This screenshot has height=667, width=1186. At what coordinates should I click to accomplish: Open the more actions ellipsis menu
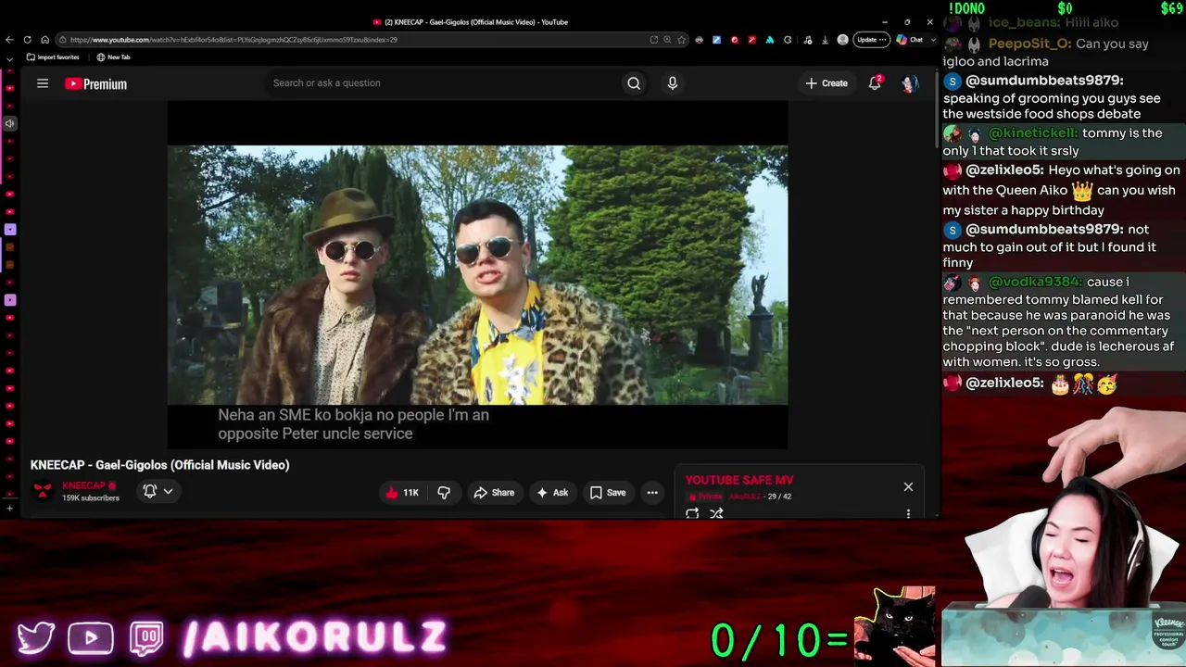point(652,493)
